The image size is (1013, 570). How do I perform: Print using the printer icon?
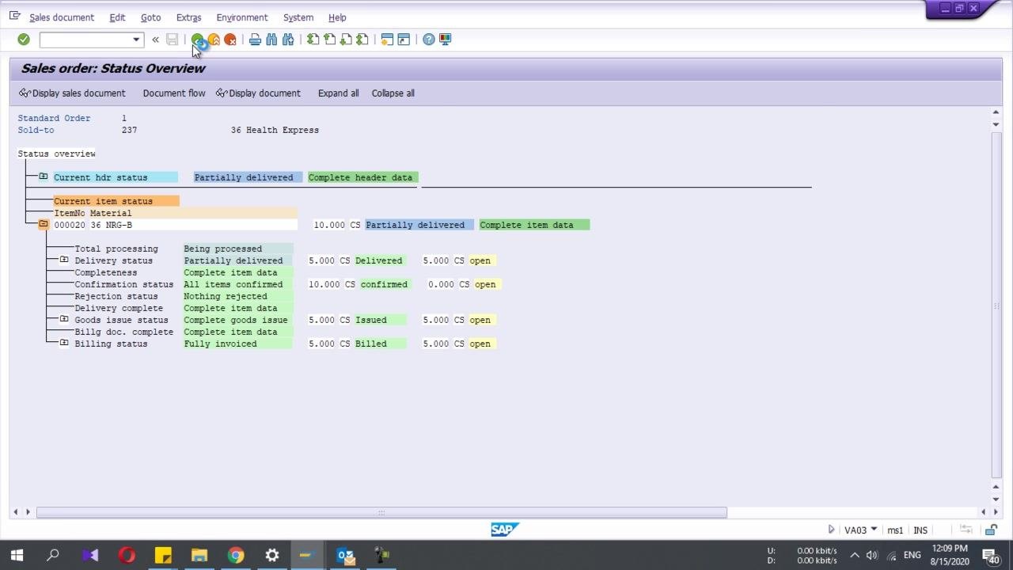[x=255, y=40]
